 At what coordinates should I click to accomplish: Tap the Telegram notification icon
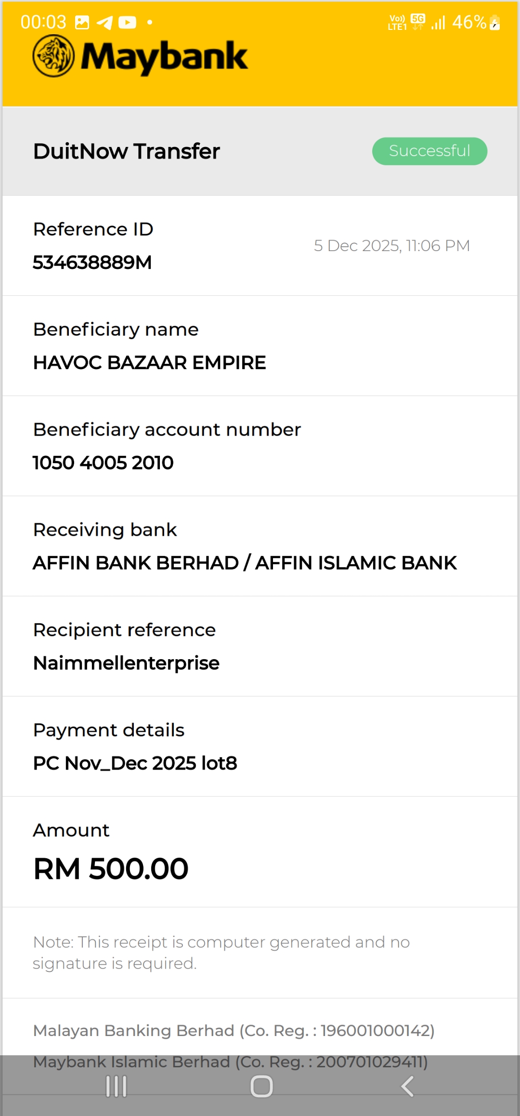point(104,23)
